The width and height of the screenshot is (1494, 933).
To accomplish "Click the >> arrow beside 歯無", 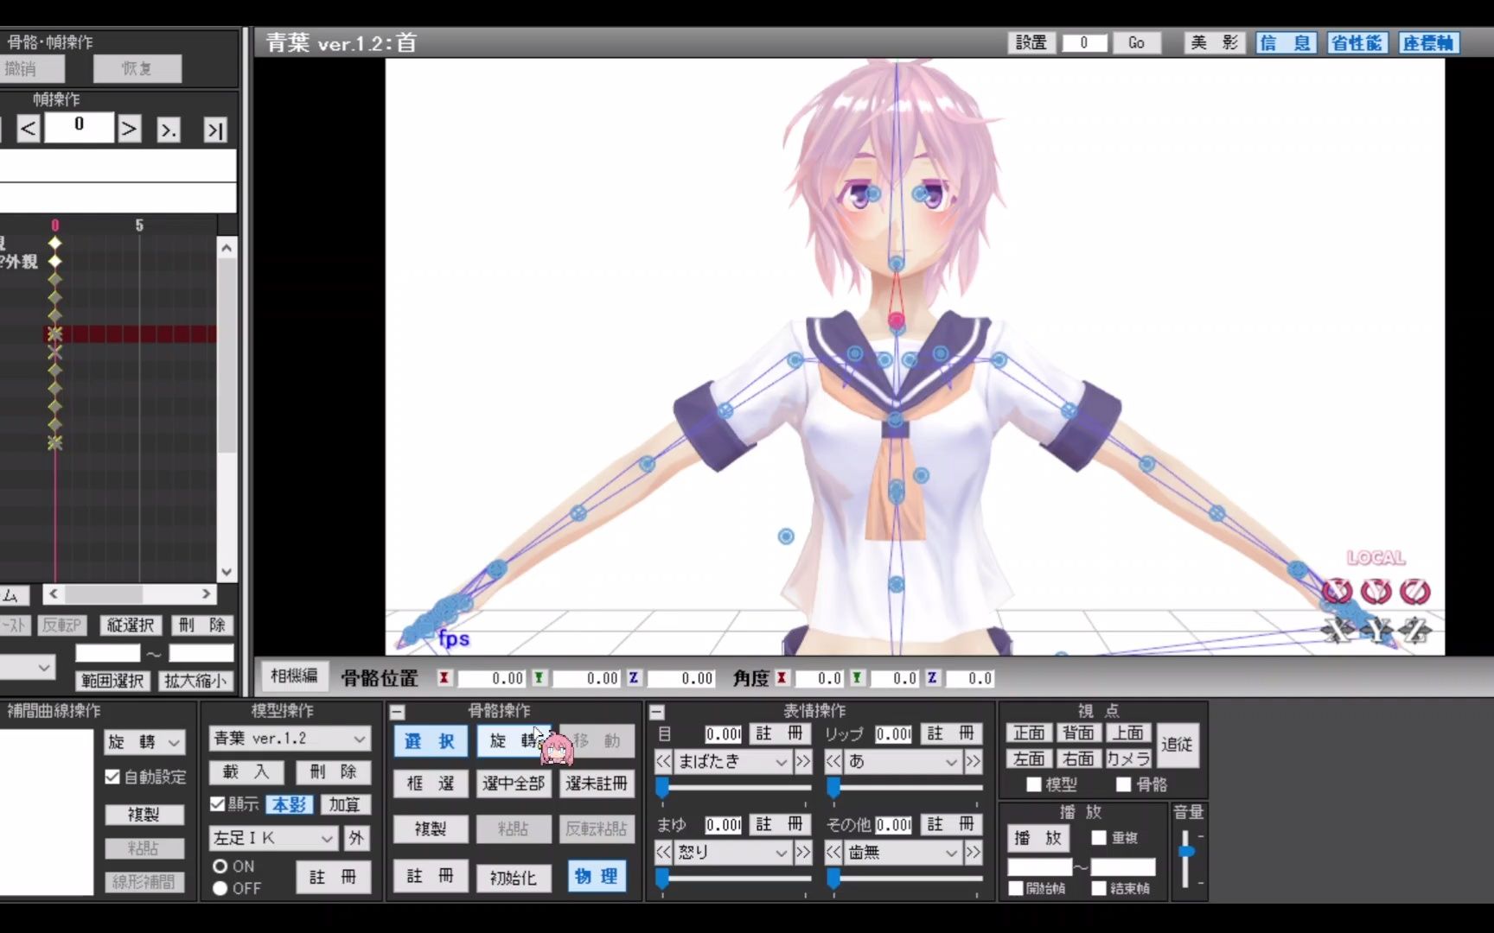I will 974,853.
